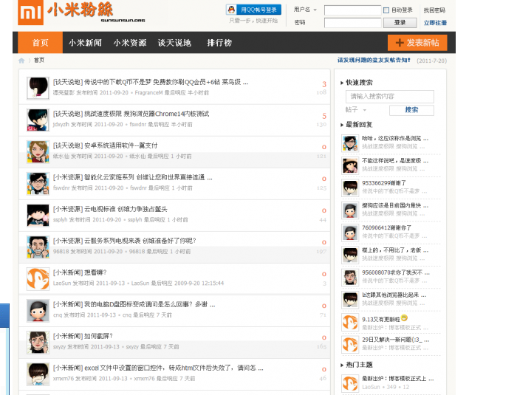
Task: Click the 首页 breadcrumb text
Action: coord(39,60)
